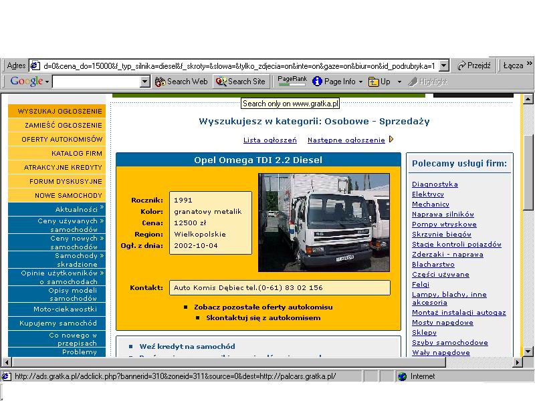535x401 pixels.
Task: Click the Up folder icon
Action: [x=374, y=82]
